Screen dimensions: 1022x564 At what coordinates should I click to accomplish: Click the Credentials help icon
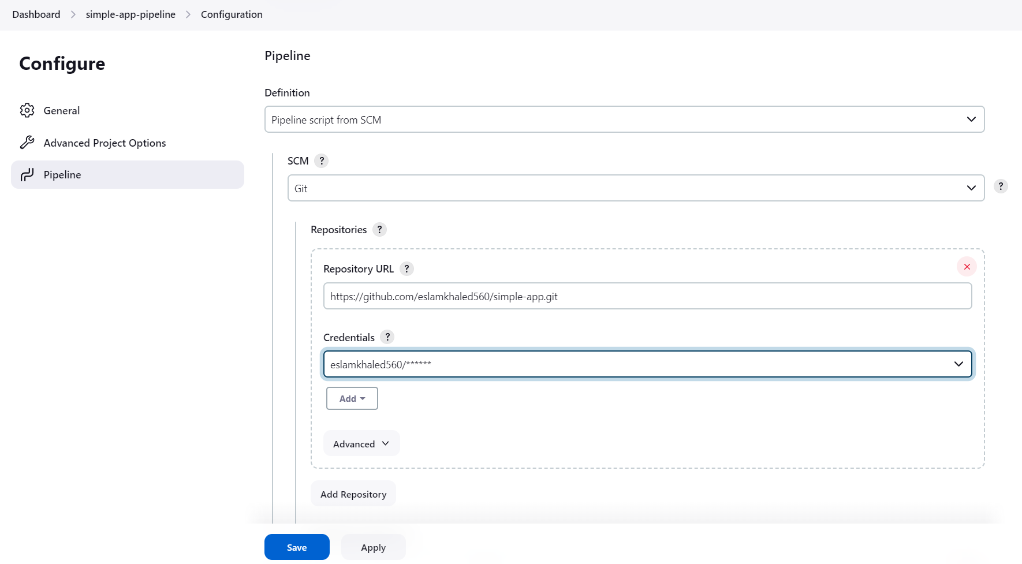pyautogui.click(x=387, y=337)
